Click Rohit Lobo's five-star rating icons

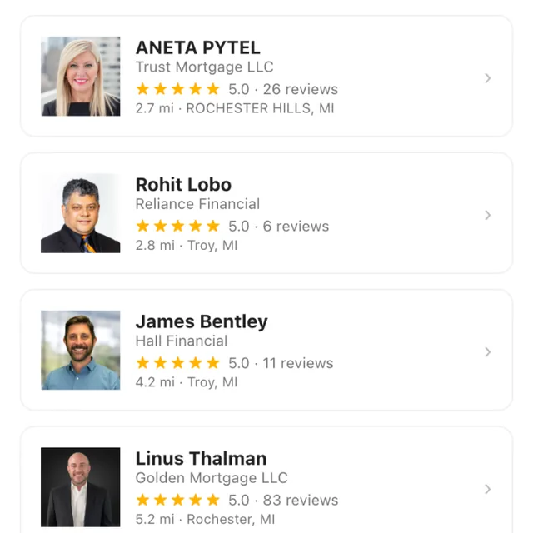point(177,226)
